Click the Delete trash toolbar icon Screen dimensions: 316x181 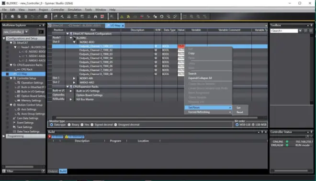[x=25, y=17]
